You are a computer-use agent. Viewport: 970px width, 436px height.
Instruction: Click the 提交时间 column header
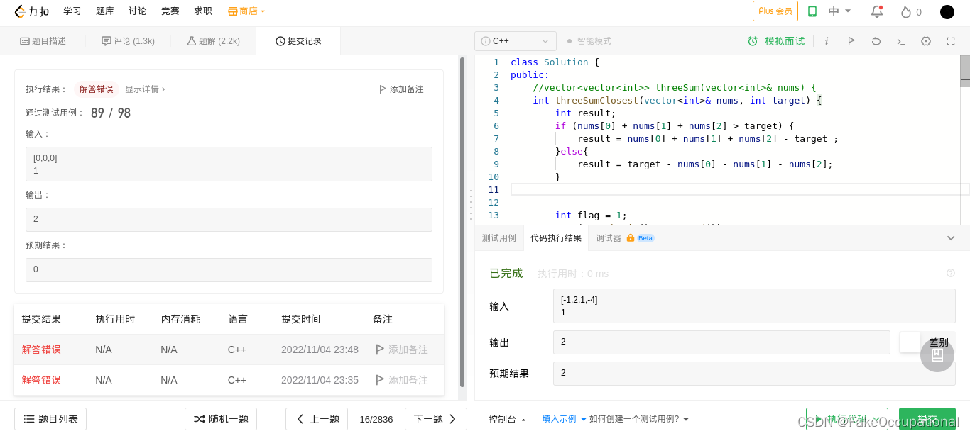300,319
